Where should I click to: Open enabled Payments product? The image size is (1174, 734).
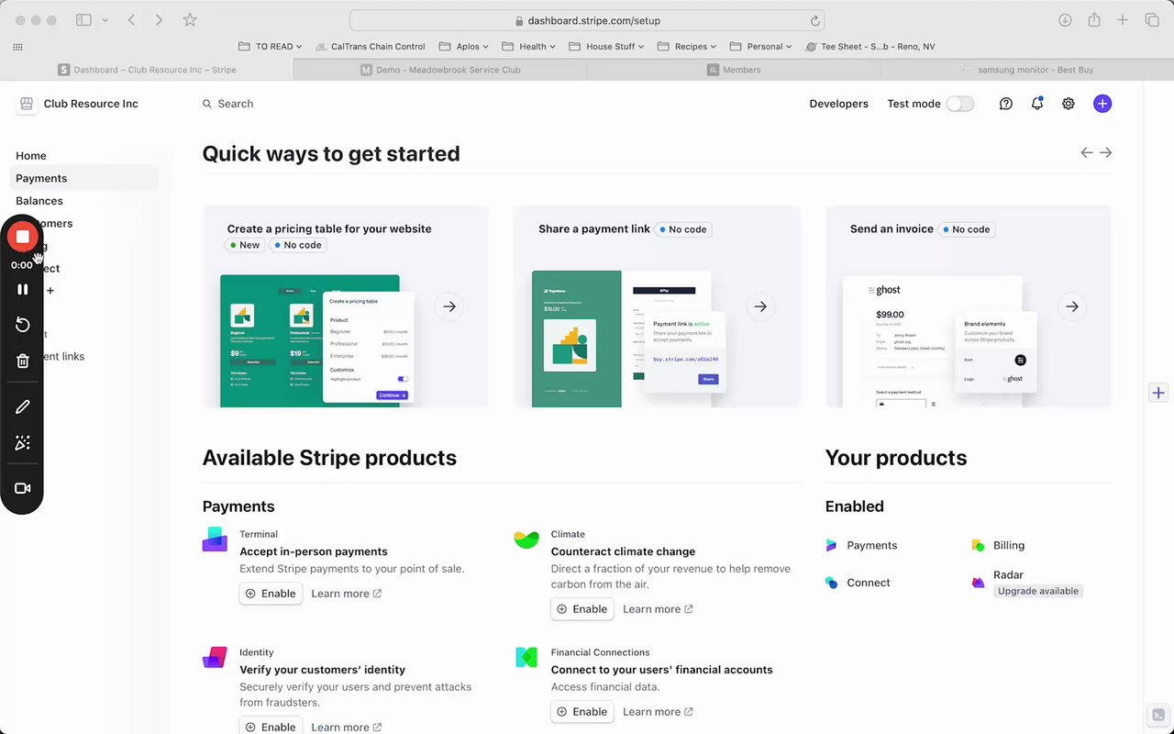[x=861, y=545]
